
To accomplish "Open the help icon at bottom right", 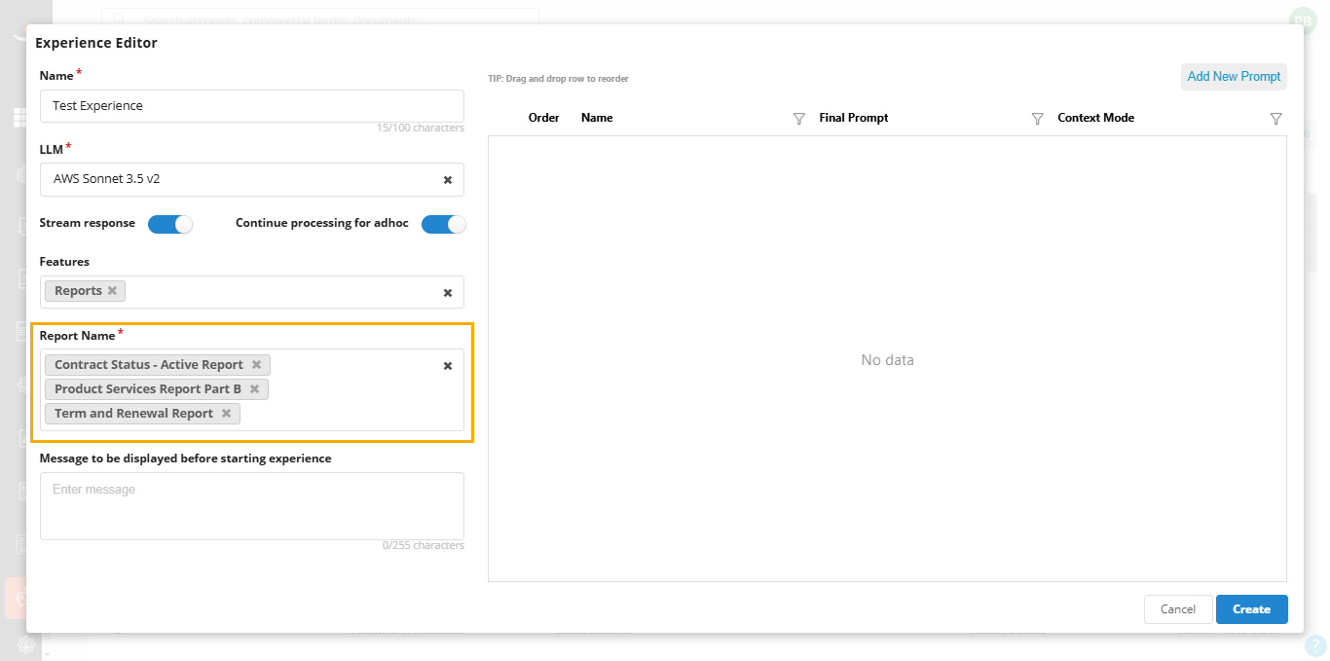I will tap(1315, 644).
